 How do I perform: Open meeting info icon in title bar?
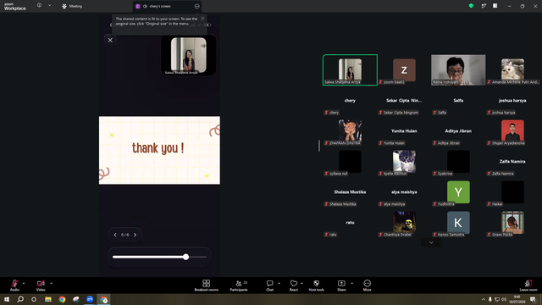[39, 6]
